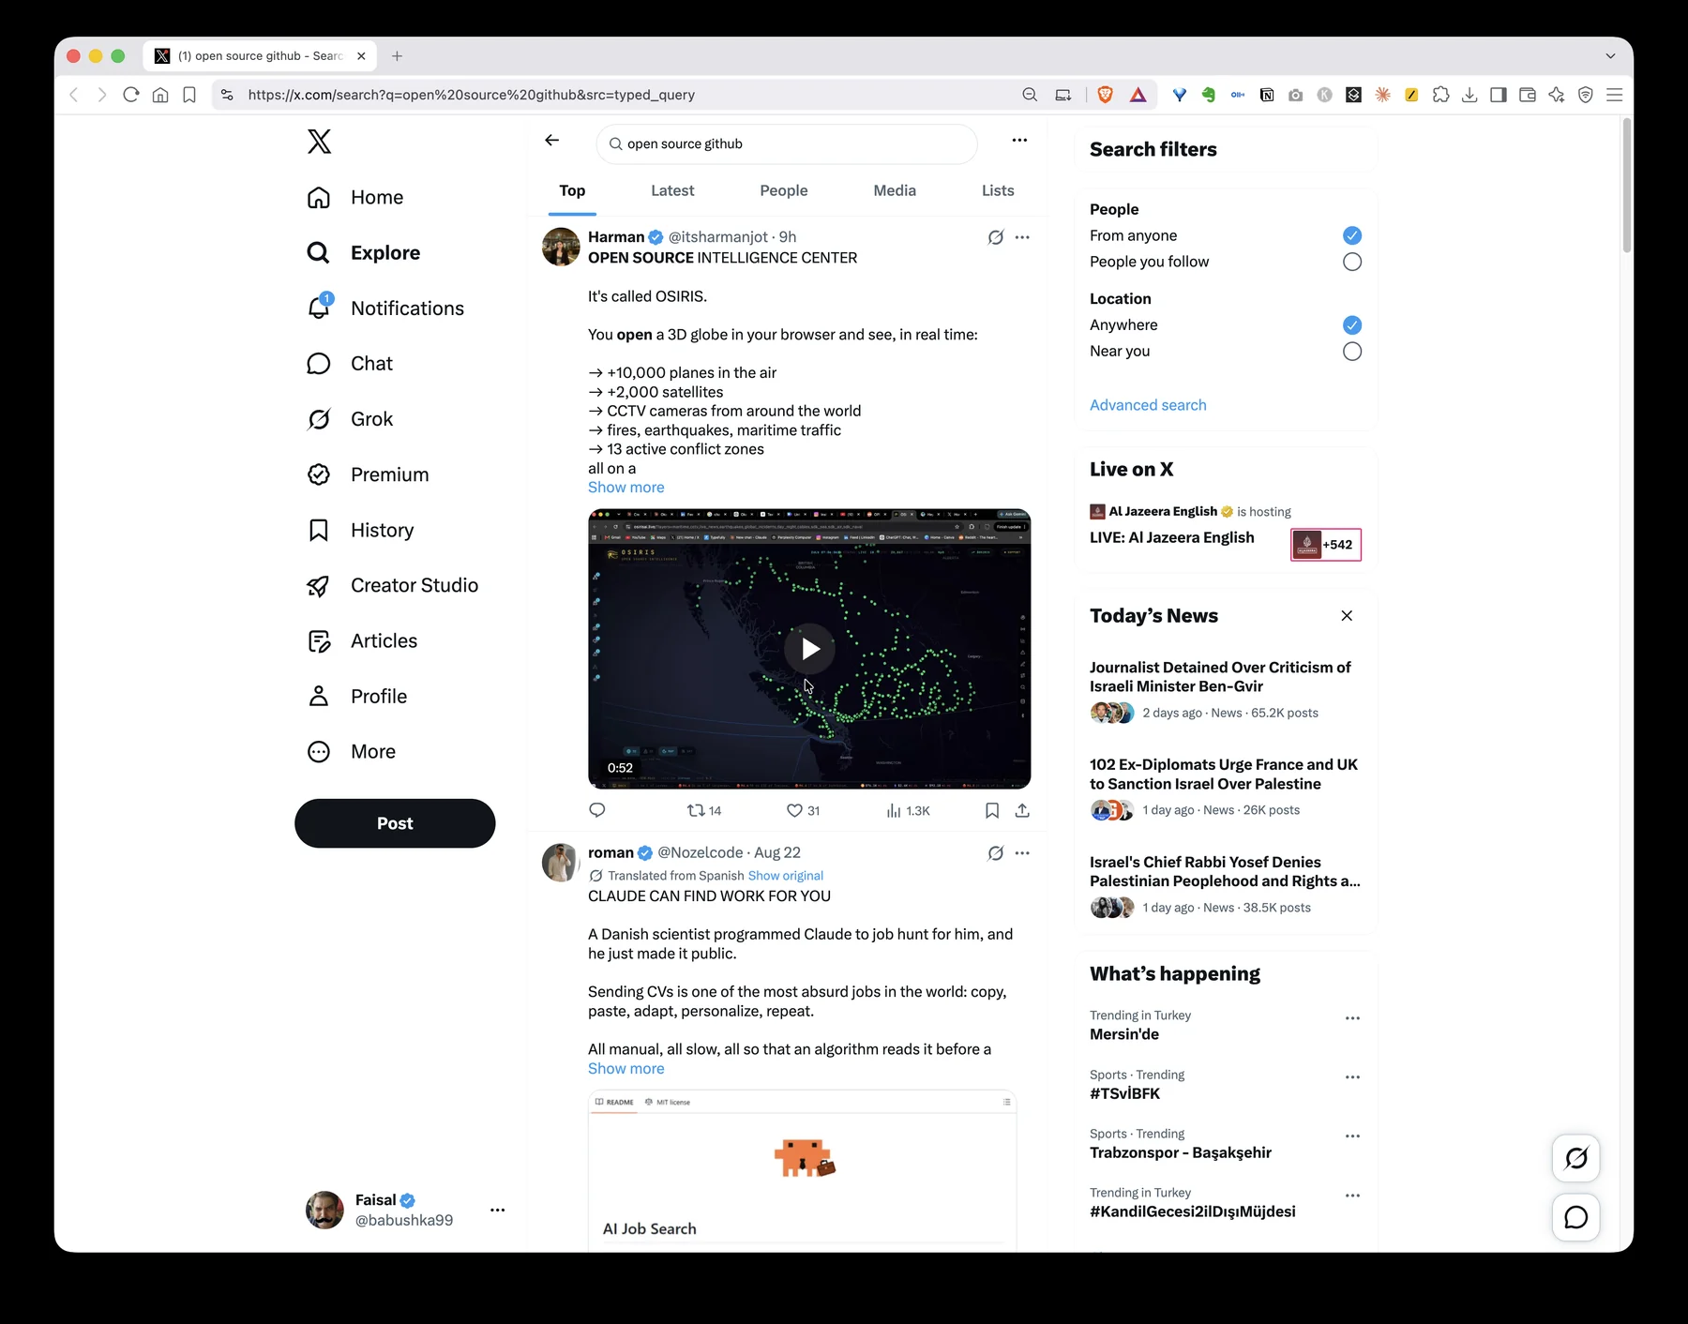
Task: Play the OSIRIS video
Action: 809,649
